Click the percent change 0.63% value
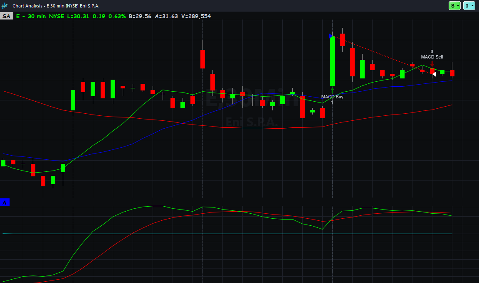The height and width of the screenshot is (283, 479). click(117, 16)
